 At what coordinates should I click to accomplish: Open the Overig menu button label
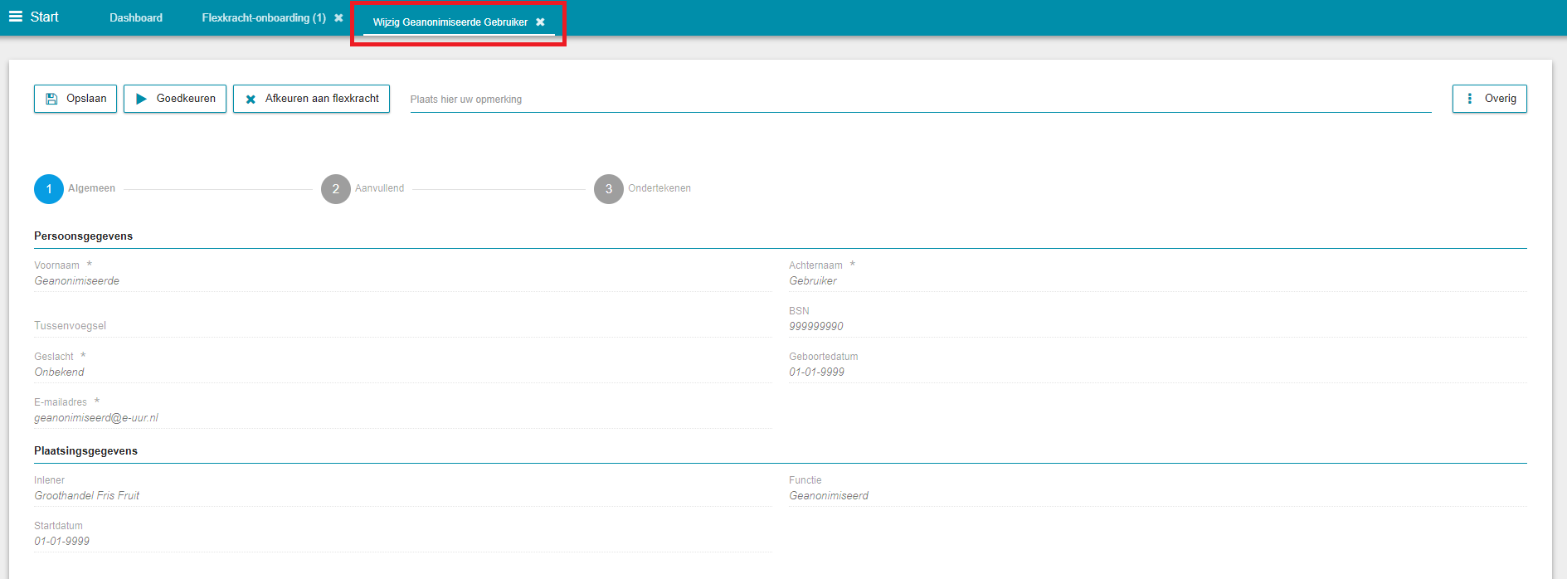1500,98
